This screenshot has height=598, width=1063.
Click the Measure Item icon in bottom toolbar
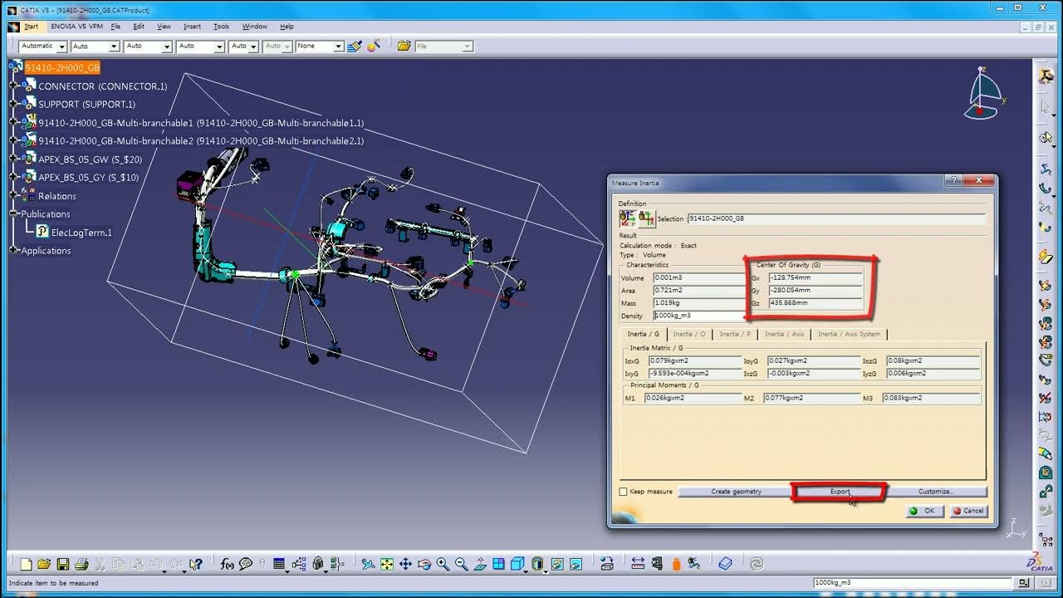(658, 564)
